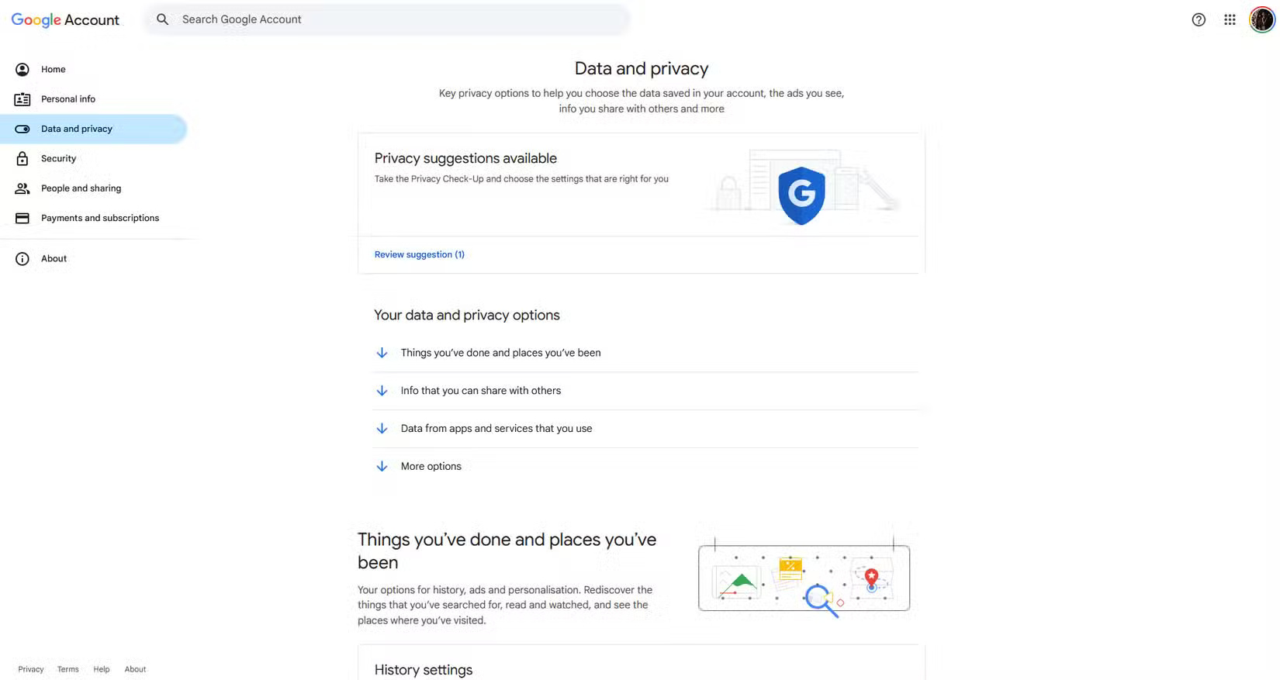Open the Home sidebar icon
The image size is (1280, 680).
coord(22,69)
